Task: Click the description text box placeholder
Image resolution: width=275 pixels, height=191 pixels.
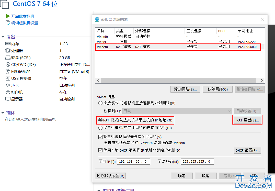Action: [x=31, y=119]
